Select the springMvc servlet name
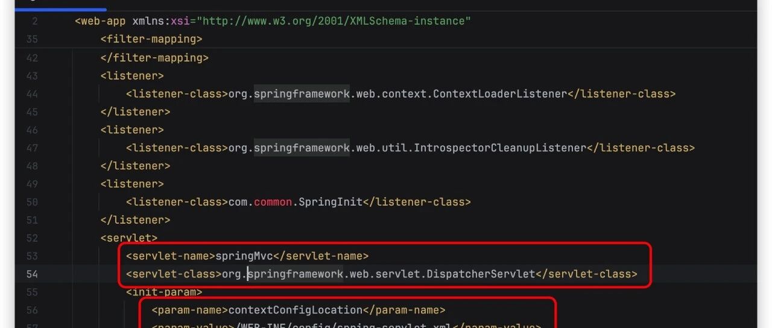Viewport: 772px width, 328px height. (244, 256)
